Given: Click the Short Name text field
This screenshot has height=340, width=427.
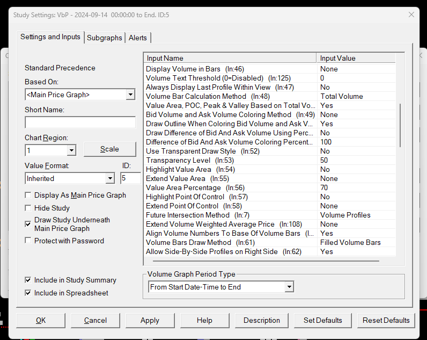Looking at the screenshot, I should tap(80, 123).
